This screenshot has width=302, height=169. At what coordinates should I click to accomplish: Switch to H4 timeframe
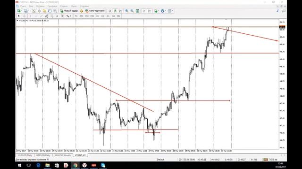tap(103, 16)
